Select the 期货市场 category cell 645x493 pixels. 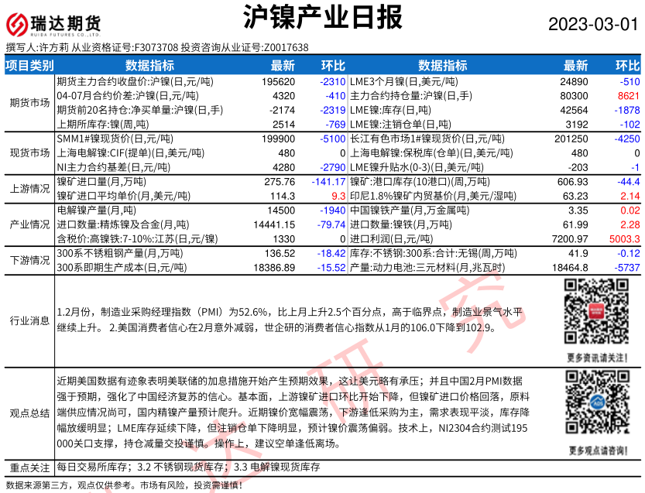29,102
